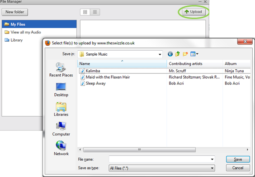Image resolution: width=255 pixels, height=177 pixels.
Task: Close the File Manager window
Action: pos(205,2)
